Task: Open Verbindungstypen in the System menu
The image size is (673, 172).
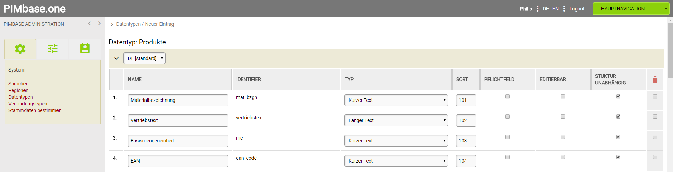Action: (x=28, y=104)
